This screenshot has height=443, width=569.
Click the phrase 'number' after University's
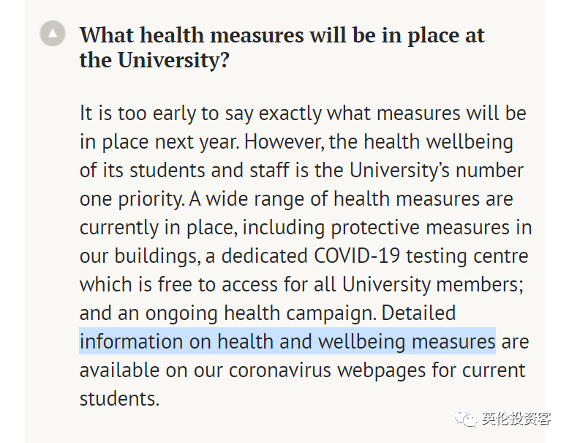(x=489, y=170)
